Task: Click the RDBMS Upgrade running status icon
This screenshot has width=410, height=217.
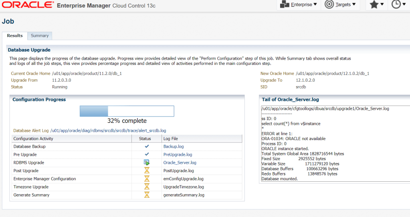Action: click(x=146, y=163)
